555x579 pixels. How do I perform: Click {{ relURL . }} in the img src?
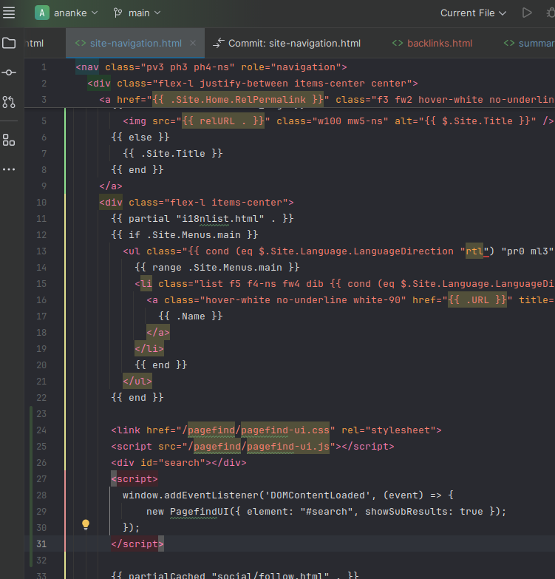pos(223,121)
